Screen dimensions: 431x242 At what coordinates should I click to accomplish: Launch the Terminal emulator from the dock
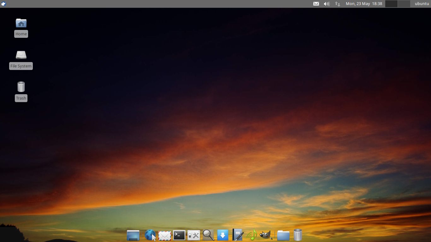click(x=179, y=235)
